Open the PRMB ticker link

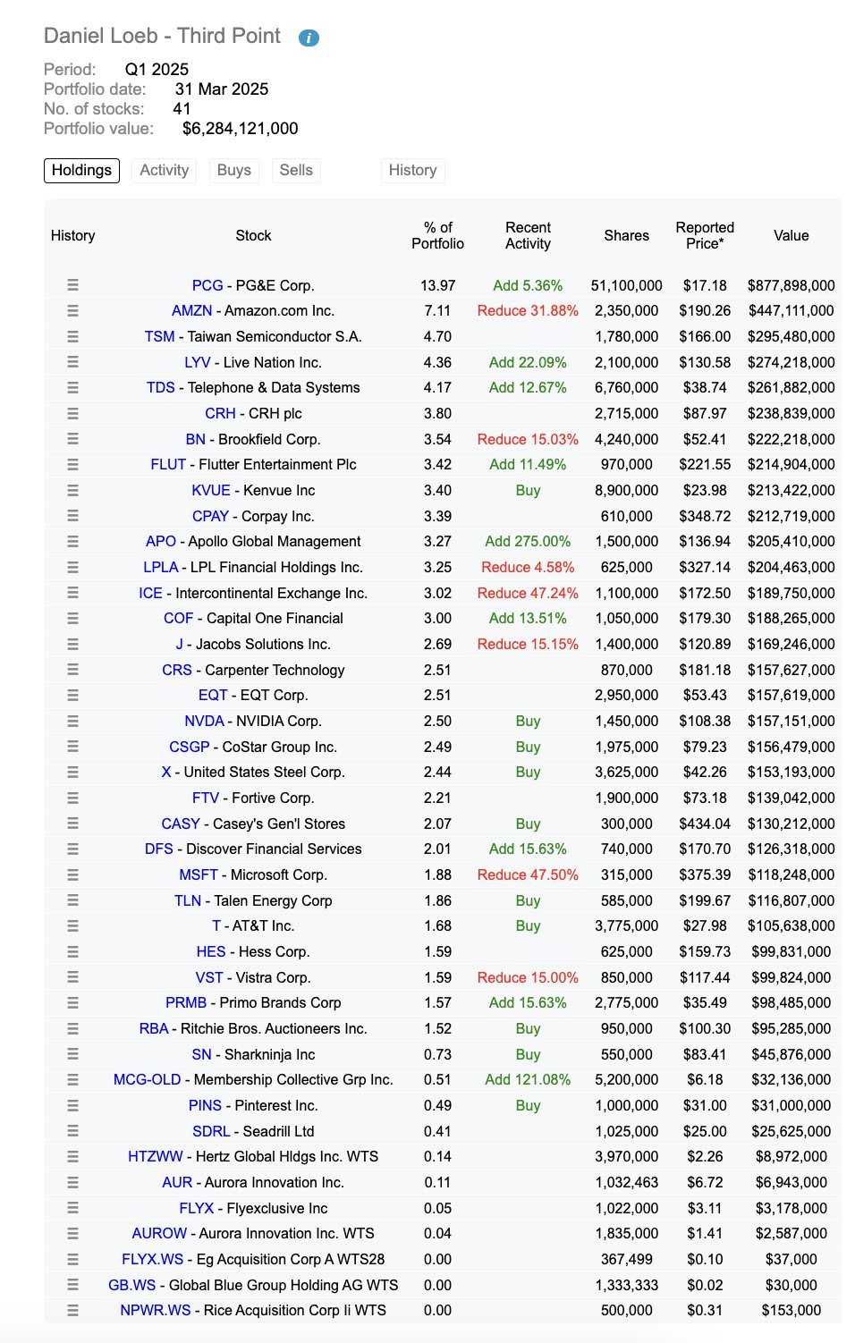[186, 1003]
